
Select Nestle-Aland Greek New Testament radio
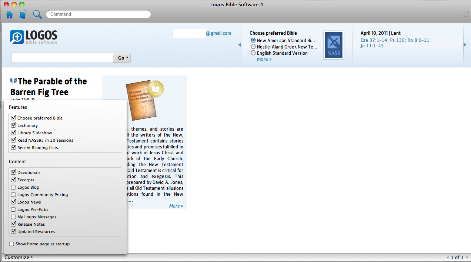pos(253,47)
